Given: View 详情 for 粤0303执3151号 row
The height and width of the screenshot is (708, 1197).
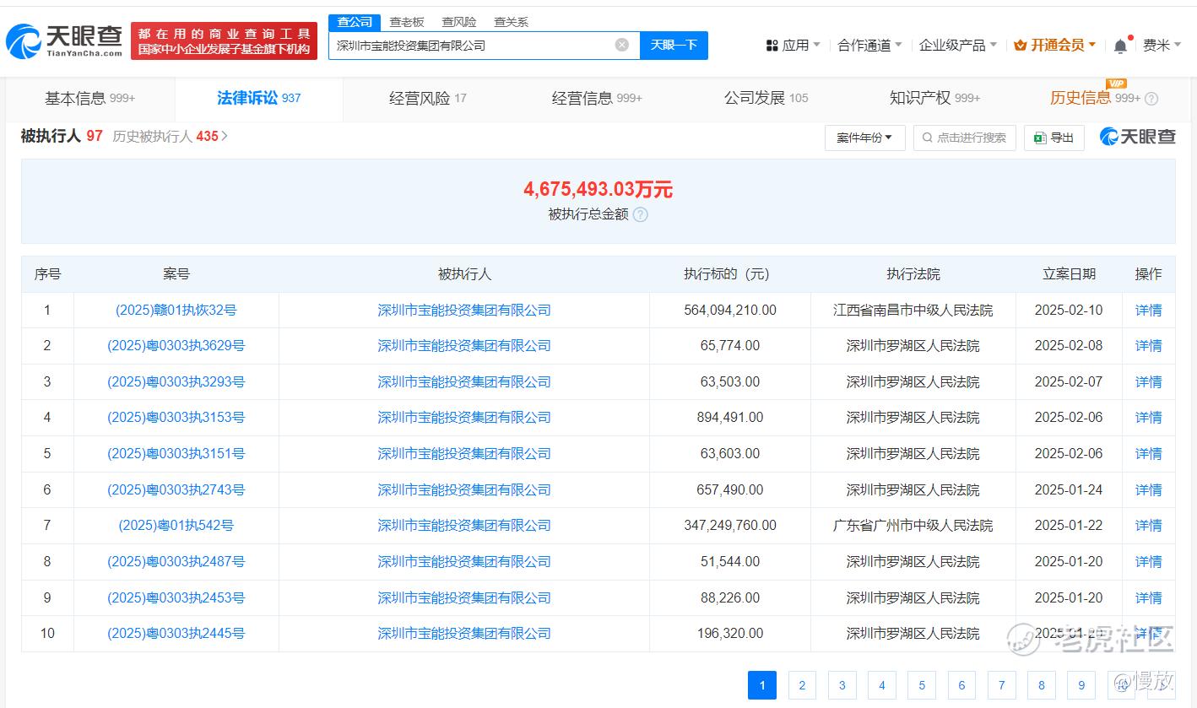Looking at the screenshot, I should (x=1148, y=454).
